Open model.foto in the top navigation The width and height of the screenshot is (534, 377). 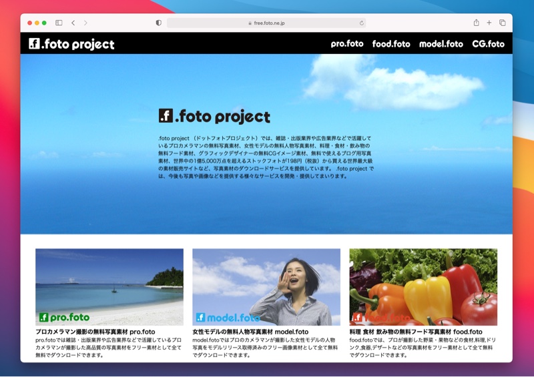(441, 44)
